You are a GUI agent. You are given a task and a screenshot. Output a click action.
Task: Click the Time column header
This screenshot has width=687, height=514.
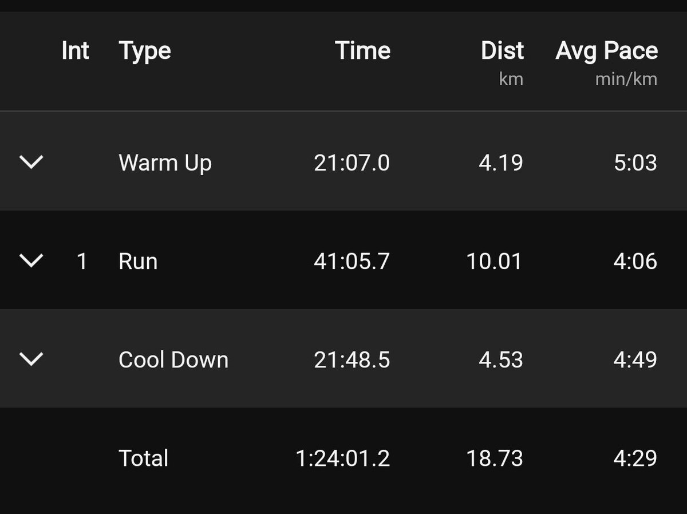pos(362,51)
